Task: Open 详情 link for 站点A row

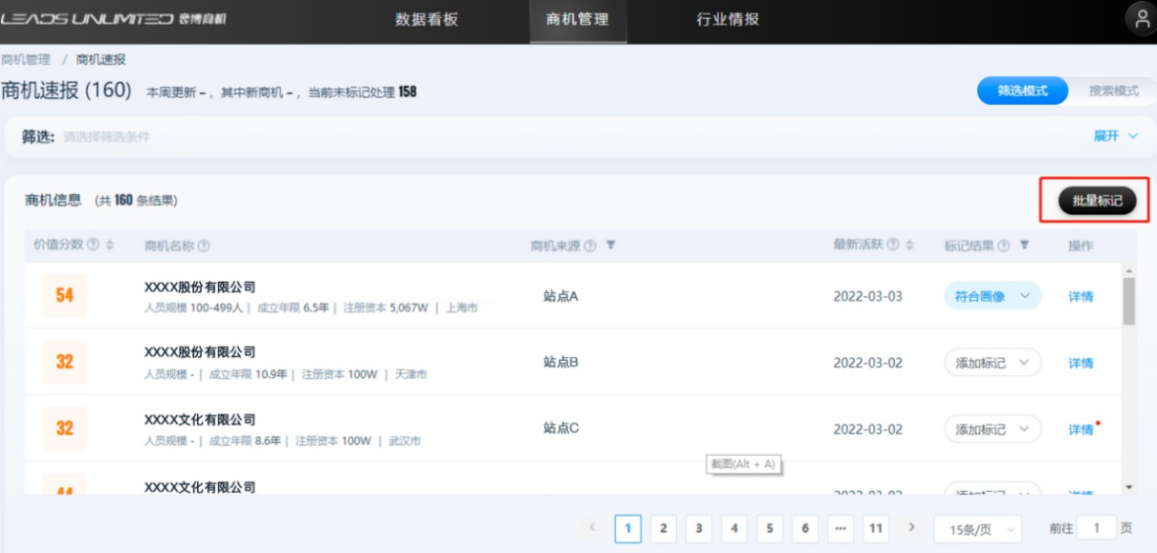Action: tap(1081, 296)
